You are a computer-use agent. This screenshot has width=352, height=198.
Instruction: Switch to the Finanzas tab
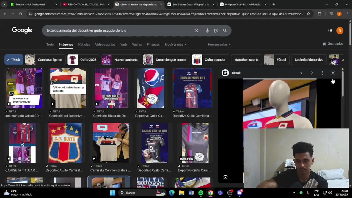click(153, 45)
